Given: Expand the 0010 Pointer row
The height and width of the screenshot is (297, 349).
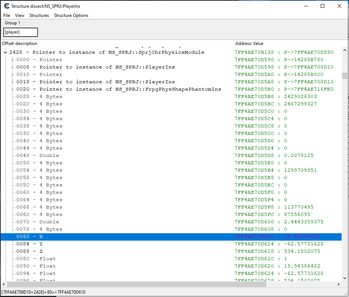Looking at the screenshot, I should pyautogui.click(x=13, y=74).
